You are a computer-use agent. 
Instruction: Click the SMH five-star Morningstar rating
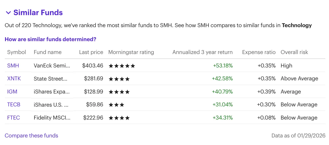pyautogui.click(x=122, y=66)
